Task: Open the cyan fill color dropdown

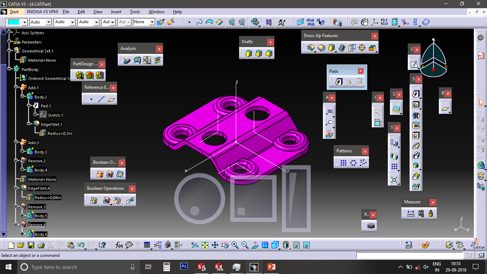Action: point(25,22)
